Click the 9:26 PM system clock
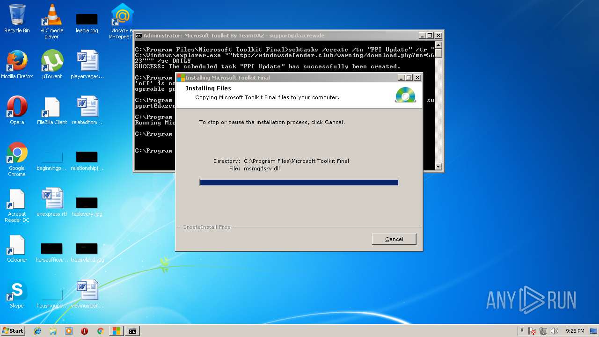 (575, 331)
